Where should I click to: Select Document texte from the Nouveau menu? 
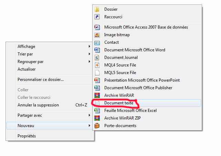point(119,103)
